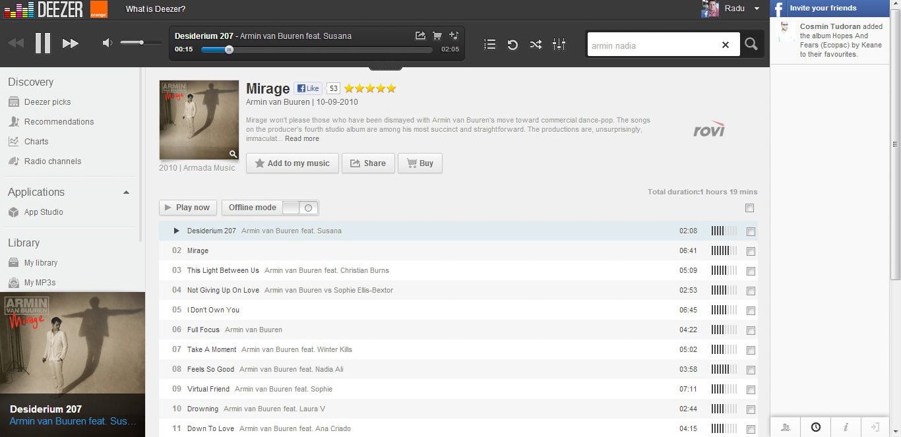Check the box for Not Giving Up On Love
This screenshot has width=901, height=437.
pyautogui.click(x=751, y=291)
